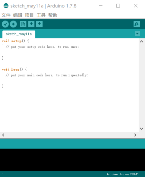Close the Arduino window
Image resolution: width=145 pixels, height=177 pixels.
[136, 6]
